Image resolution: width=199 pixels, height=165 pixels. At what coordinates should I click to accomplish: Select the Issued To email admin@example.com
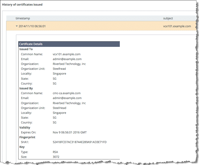pyautogui.click(x=67, y=59)
